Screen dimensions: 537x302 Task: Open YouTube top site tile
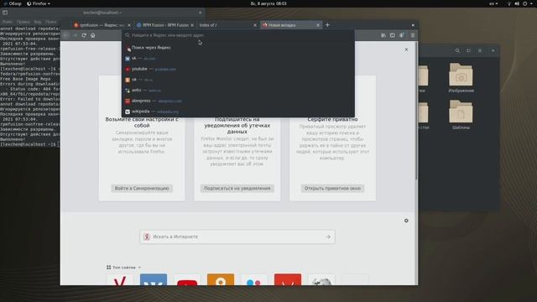(187, 279)
